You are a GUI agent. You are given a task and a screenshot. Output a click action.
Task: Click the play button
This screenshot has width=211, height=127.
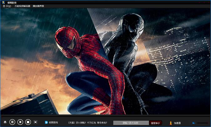pyautogui.click(x=20, y=122)
